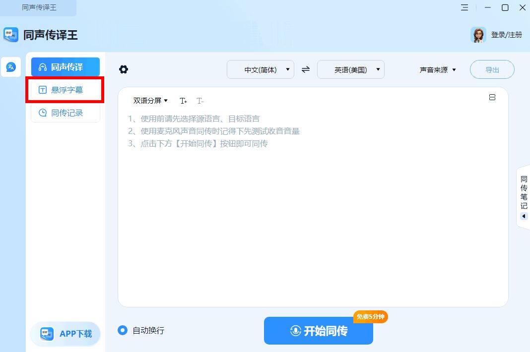Open the 声音来源 sound source dropdown
Viewport: 530px width, 352px height.
point(438,69)
